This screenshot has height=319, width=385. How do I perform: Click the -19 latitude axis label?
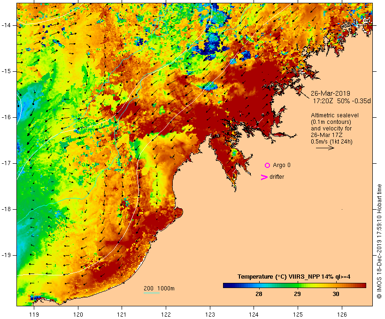[6, 255]
